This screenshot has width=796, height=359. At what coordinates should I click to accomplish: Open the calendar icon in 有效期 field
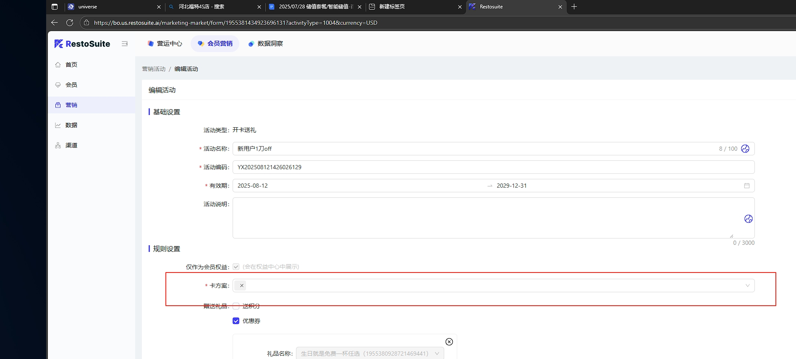(746, 186)
